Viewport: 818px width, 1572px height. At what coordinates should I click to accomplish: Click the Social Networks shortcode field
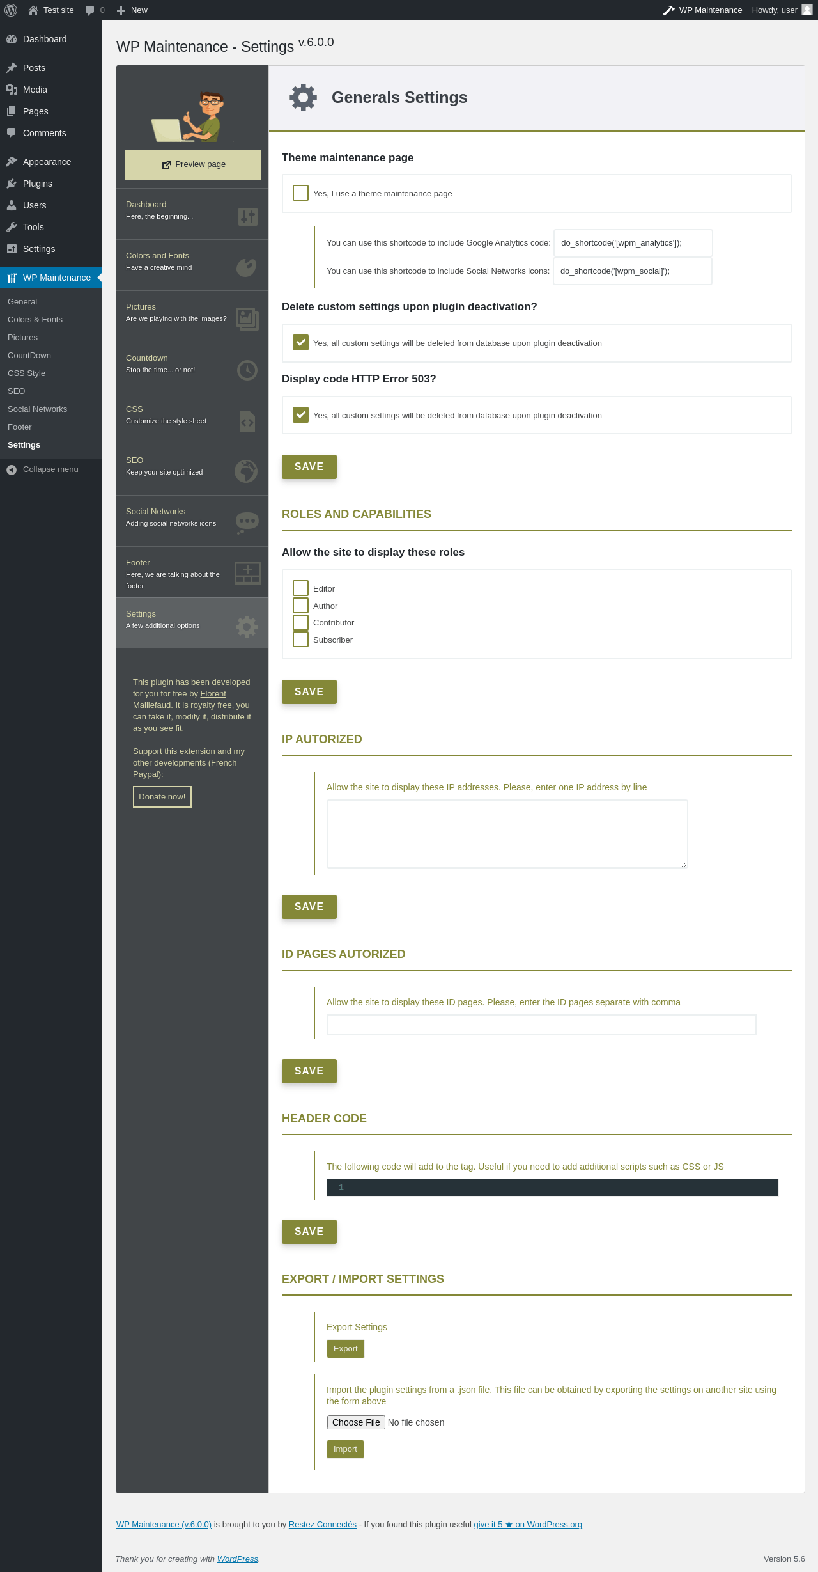pos(633,271)
